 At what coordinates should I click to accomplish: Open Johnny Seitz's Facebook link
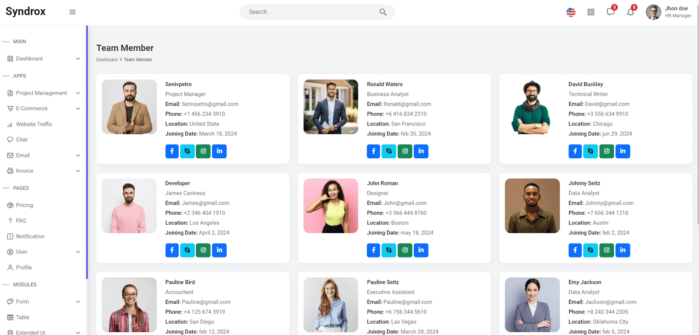pyautogui.click(x=575, y=250)
